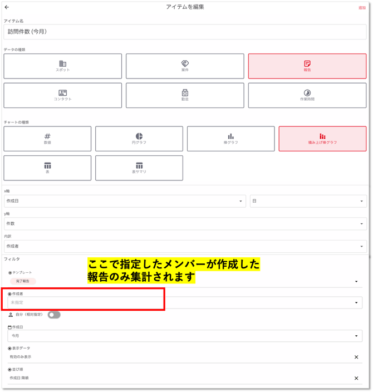373x392 pixels.
Task: Choose the 作業時間 data type tile
Action: coord(307,95)
